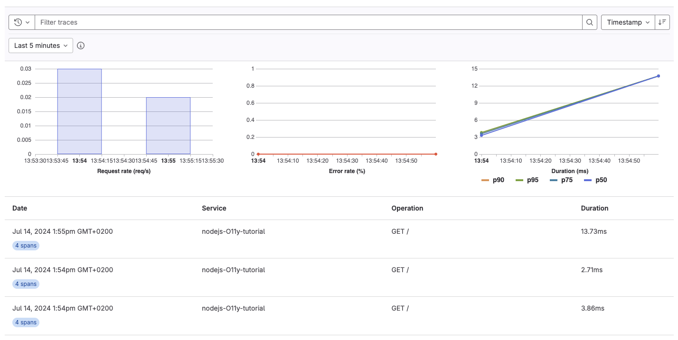Open the trace with 13.73ms duration
The height and width of the screenshot is (340, 678).
point(593,231)
